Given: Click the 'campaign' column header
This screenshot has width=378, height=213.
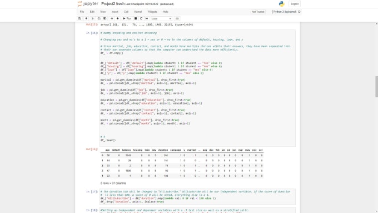Looking at the screenshot, I should pos(176,150).
